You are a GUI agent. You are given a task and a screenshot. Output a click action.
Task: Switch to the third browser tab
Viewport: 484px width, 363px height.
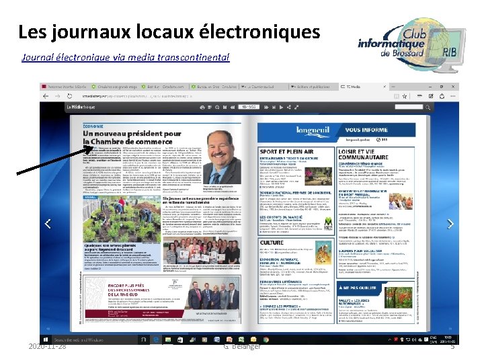163,87
